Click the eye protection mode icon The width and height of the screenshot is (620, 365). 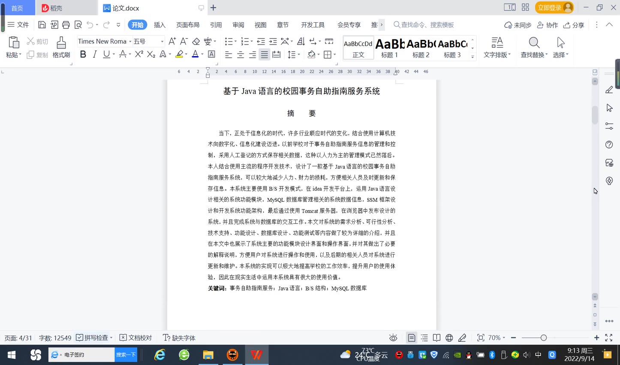coord(393,338)
